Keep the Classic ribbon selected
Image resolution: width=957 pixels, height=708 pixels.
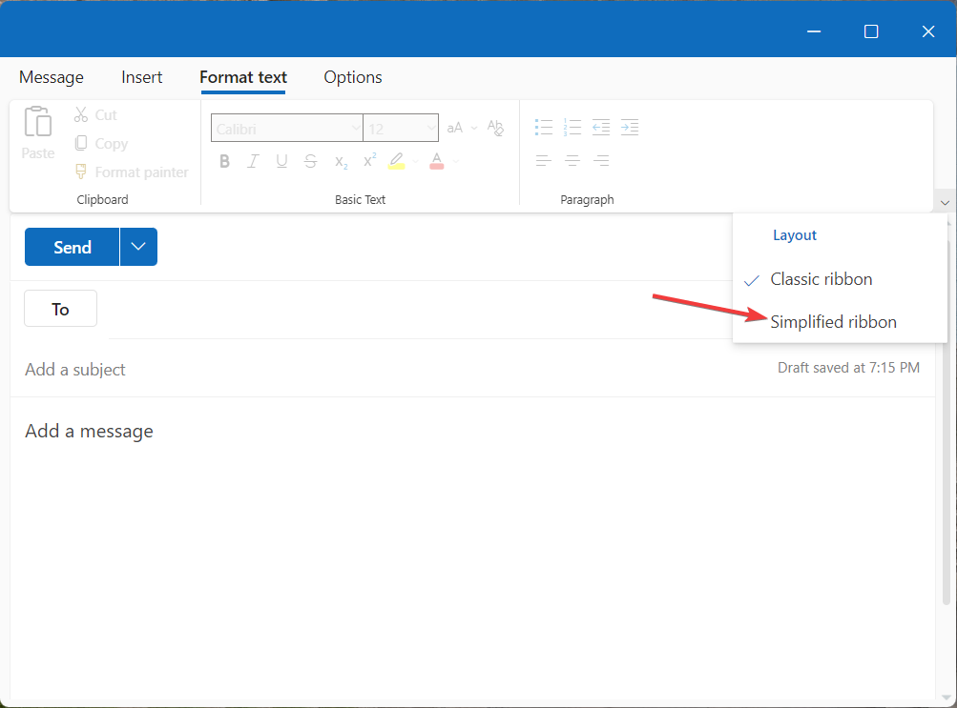pyautogui.click(x=821, y=278)
